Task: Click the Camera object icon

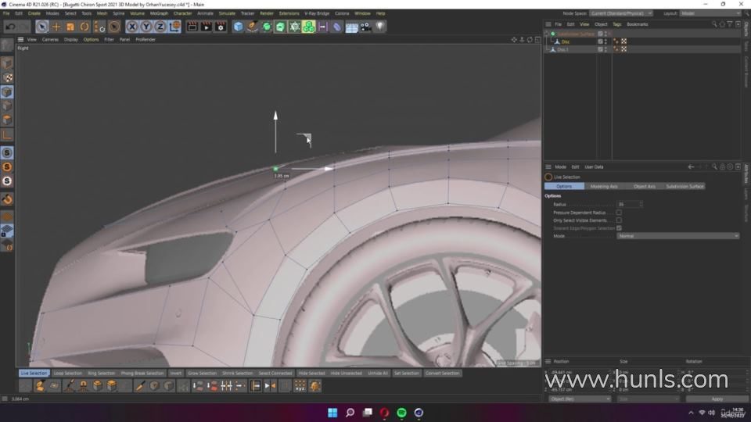Action: coord(366,27)
